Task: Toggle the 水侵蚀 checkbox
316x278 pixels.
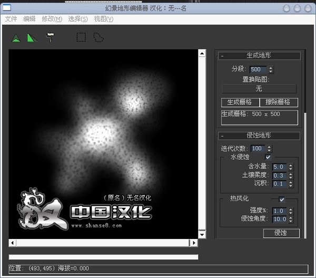Action: 268,157
